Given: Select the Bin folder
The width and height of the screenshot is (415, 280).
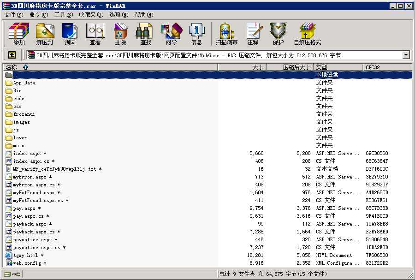Looking at the screenshot, I should click(x=13, y=90).
